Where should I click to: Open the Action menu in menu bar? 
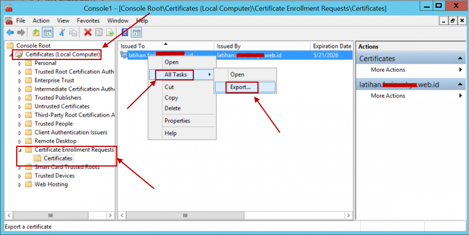coord(41,20)
